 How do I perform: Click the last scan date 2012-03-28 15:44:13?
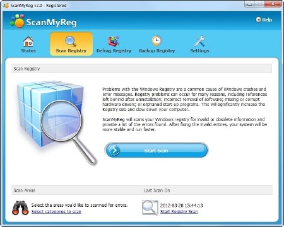pyautogui.click(x=181, y=206)
